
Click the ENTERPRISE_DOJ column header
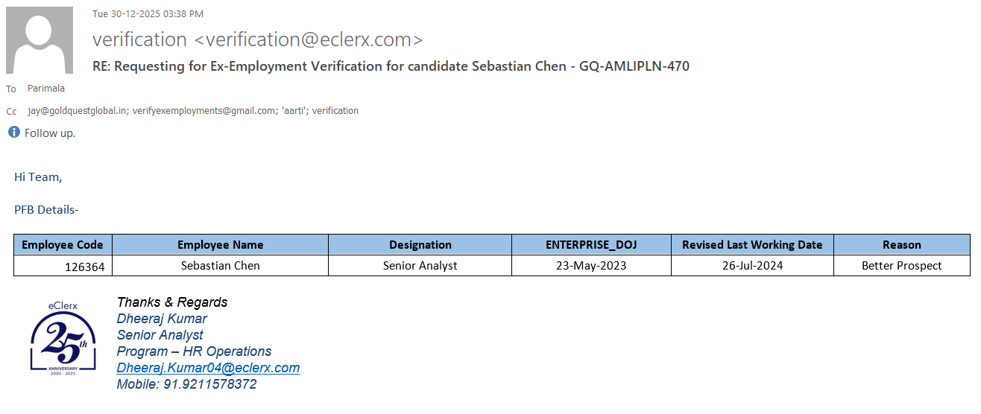click(x=591, y=244)
